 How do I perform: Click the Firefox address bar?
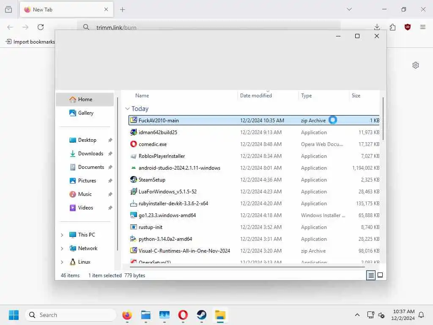(x=209, y=27)
